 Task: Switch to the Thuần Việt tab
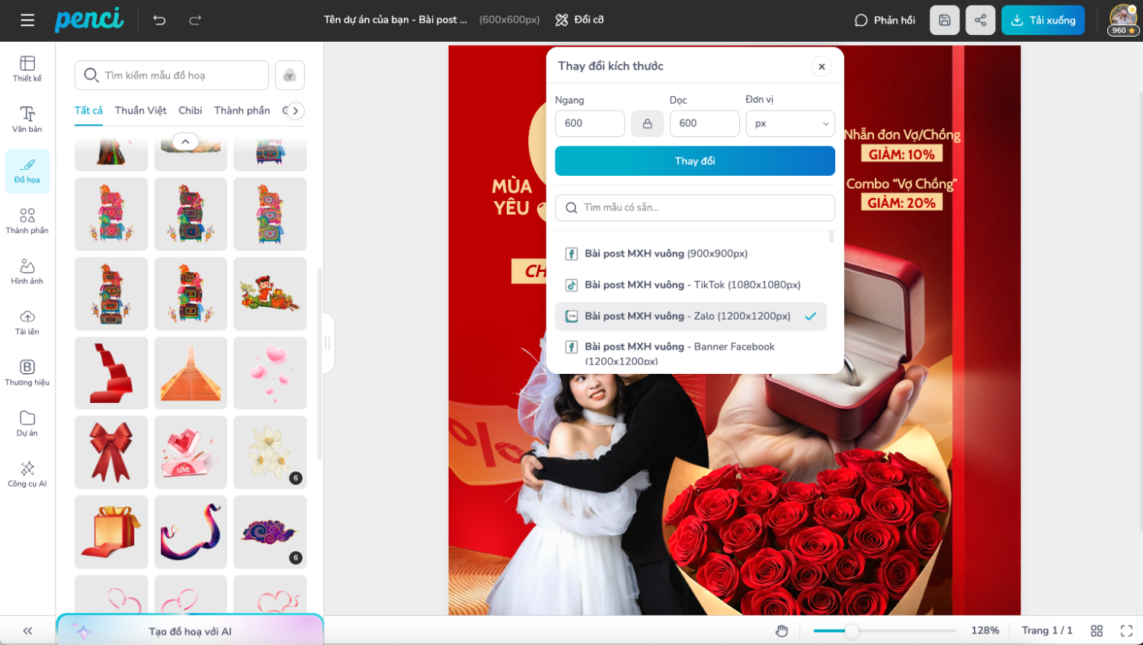coord(140,110)
